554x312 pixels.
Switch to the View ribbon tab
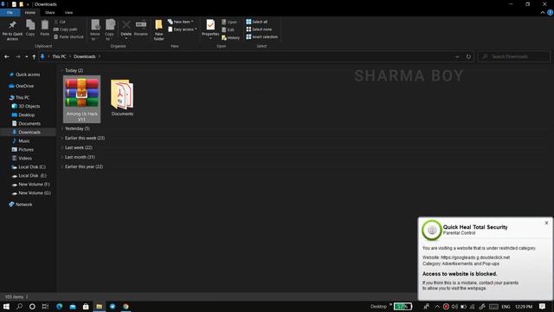point(68,12)
